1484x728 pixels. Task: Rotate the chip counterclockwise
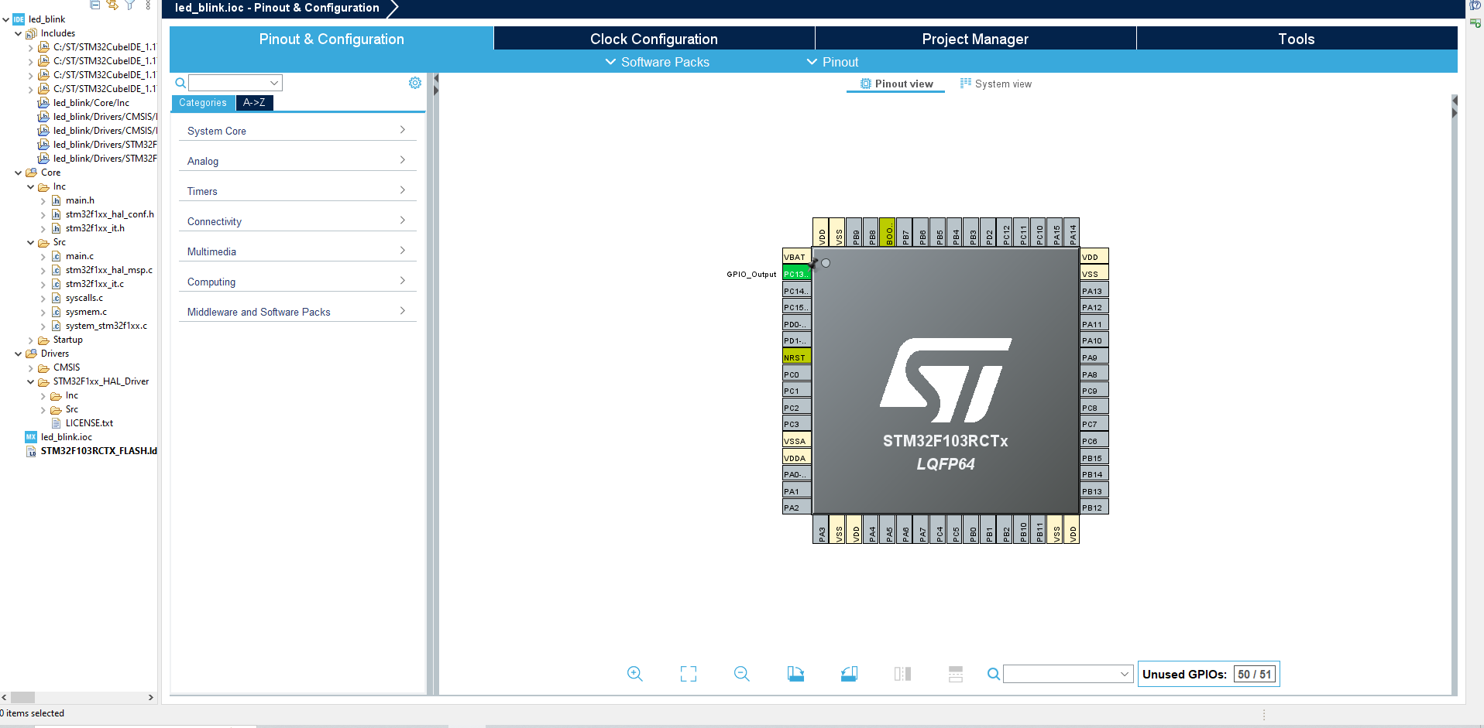[849, 674]
